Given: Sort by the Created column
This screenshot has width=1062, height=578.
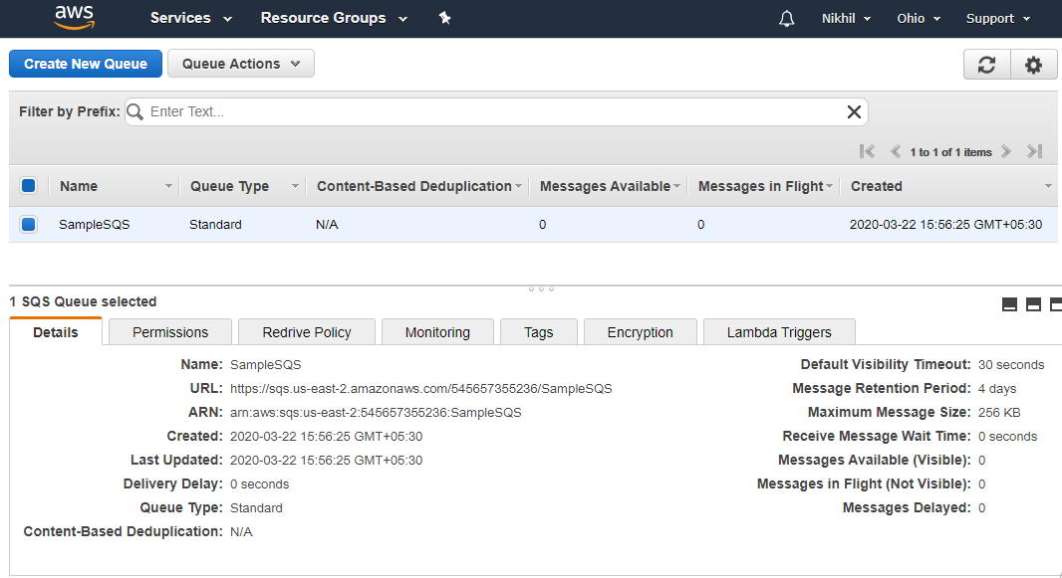Looking at the screenshot, I should [x=948, y=186].
